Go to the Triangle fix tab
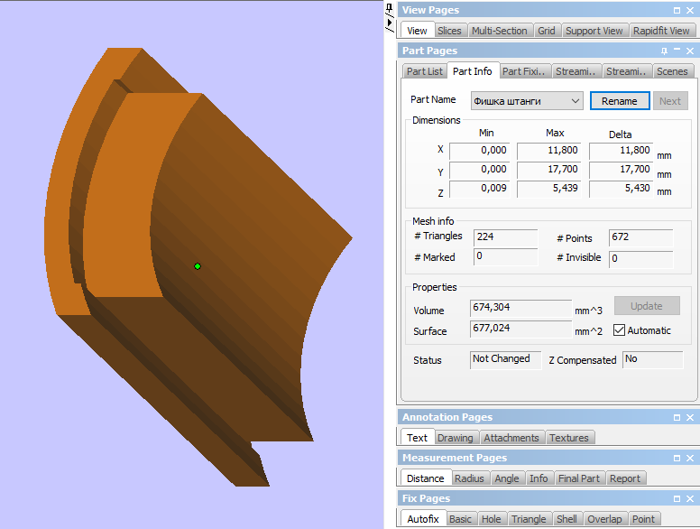Image resolution: width=700 pixels, height=529 pixels. pos(529,519)
